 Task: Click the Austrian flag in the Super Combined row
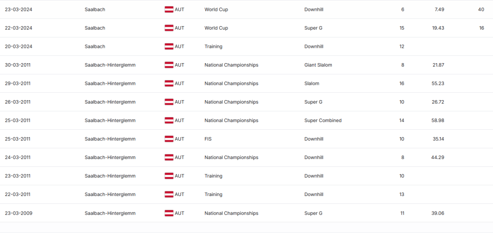[169, 120]
